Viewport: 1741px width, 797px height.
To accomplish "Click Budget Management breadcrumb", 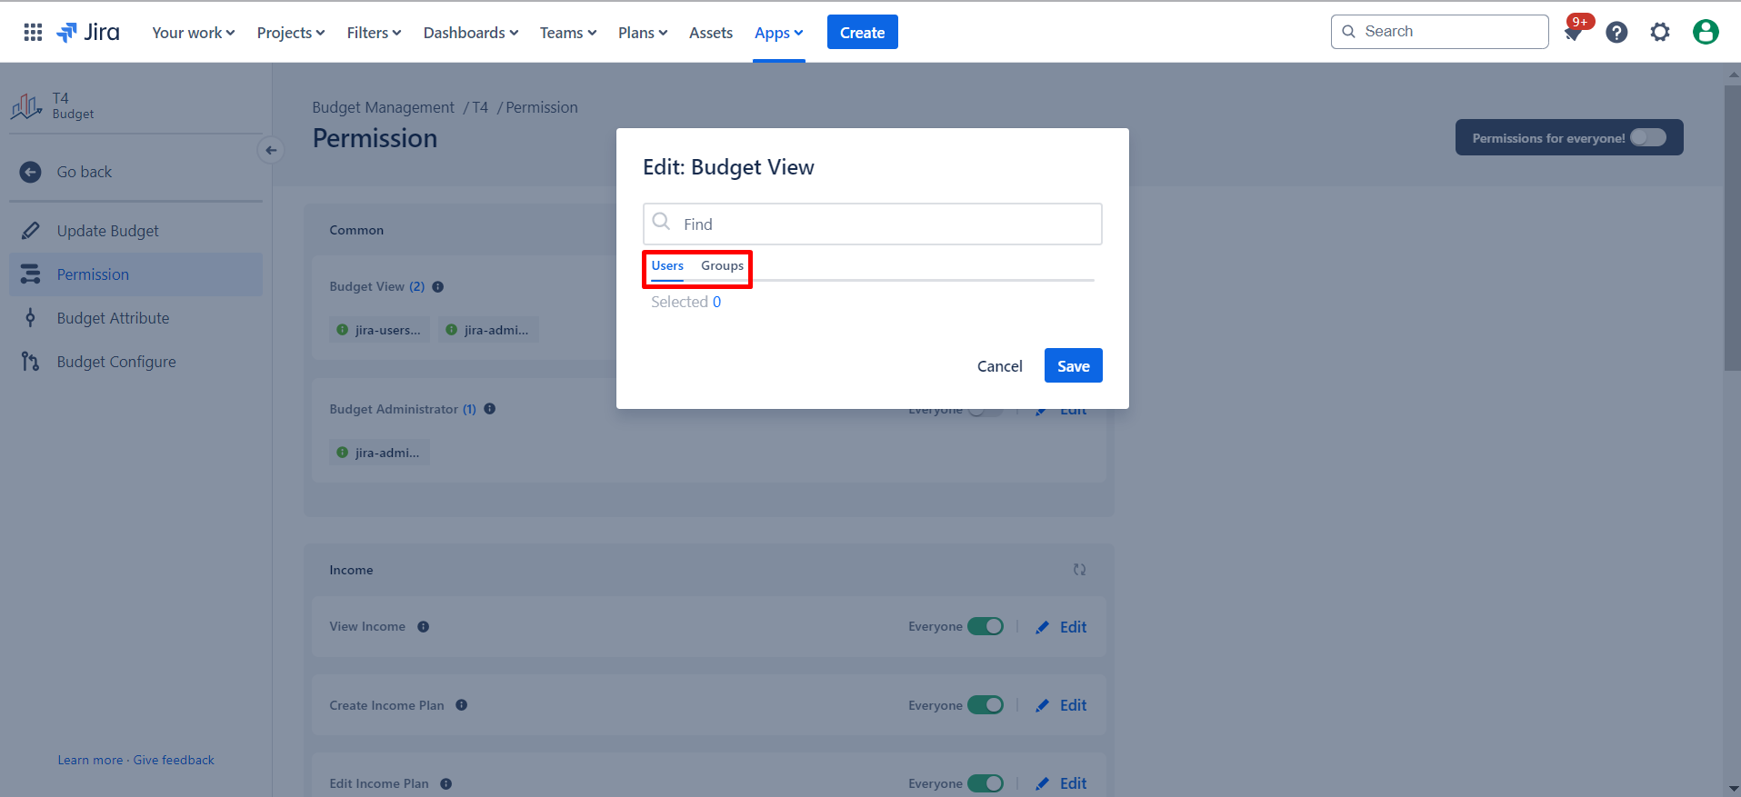I will (x=383, y=107).
